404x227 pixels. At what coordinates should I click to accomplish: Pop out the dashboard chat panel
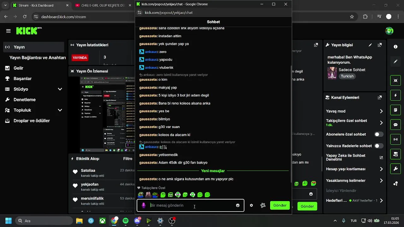(316, 45)
